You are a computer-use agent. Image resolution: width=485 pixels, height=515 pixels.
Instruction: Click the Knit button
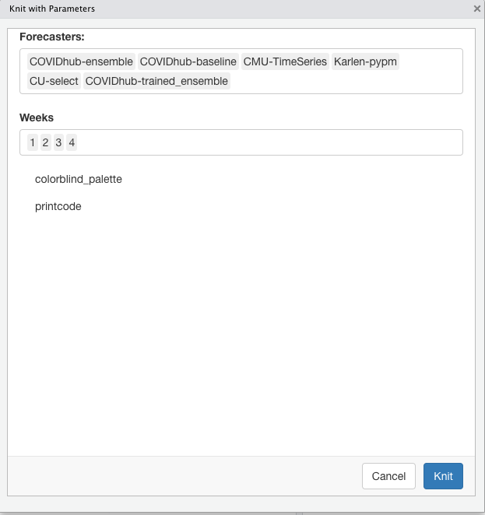(x=443, y=476)
